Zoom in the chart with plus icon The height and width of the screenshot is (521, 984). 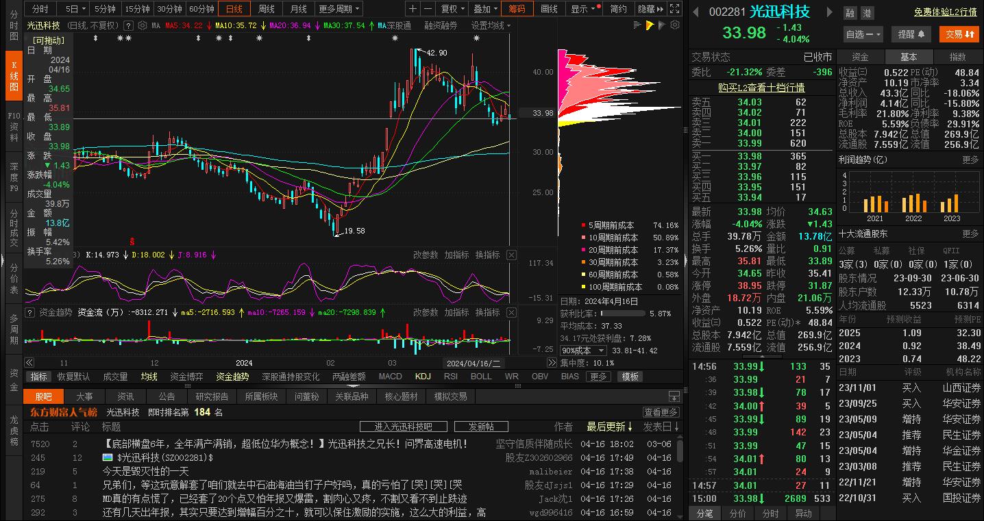[413, 9]
